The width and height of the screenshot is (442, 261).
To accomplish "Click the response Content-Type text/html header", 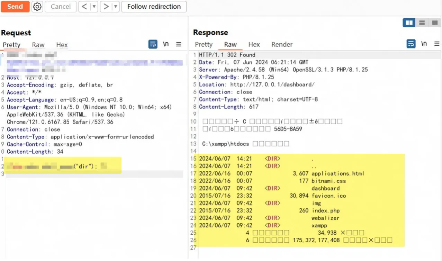I will click(258, 99).
